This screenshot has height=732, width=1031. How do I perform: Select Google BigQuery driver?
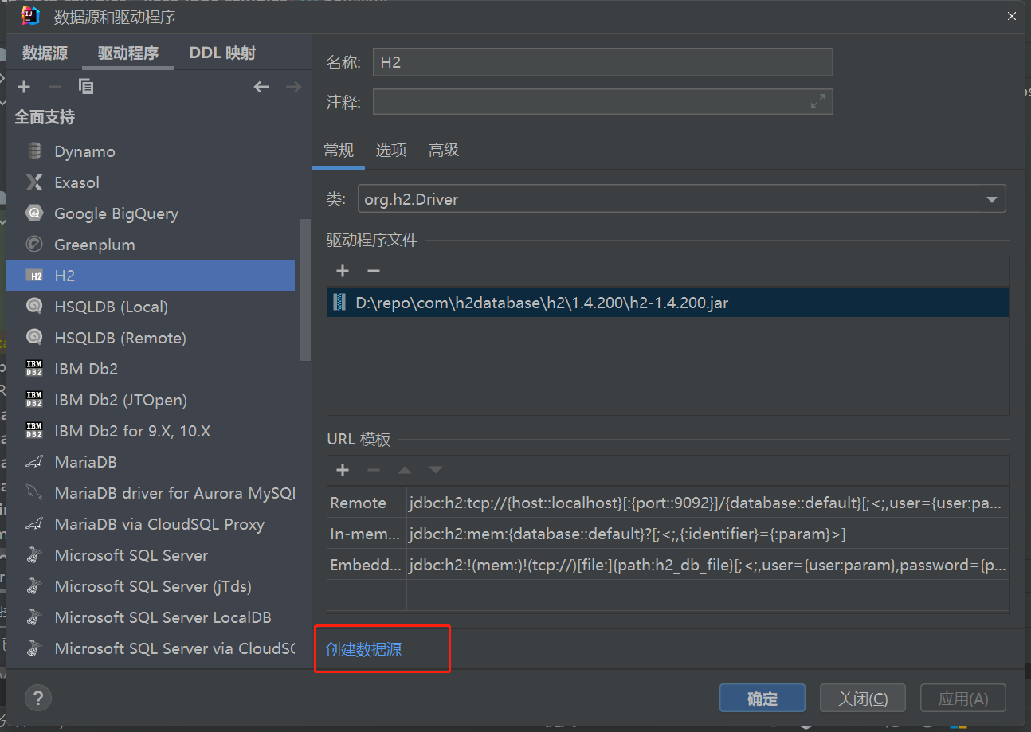(151, 213)
